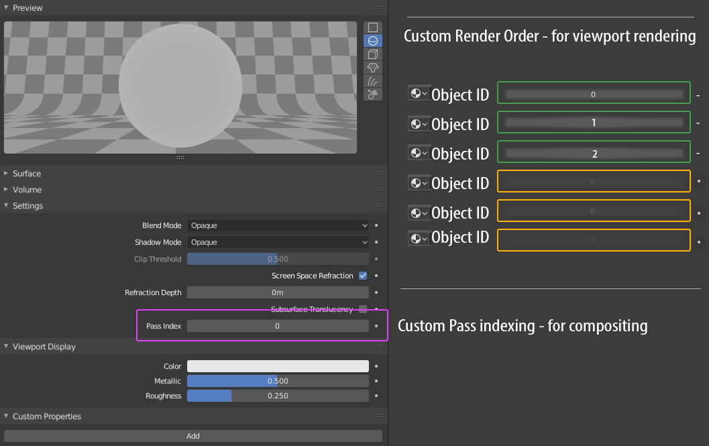Select the flat plane preview type icon
The height and width of the screenshot is (446, 709).
pos(372,27)
